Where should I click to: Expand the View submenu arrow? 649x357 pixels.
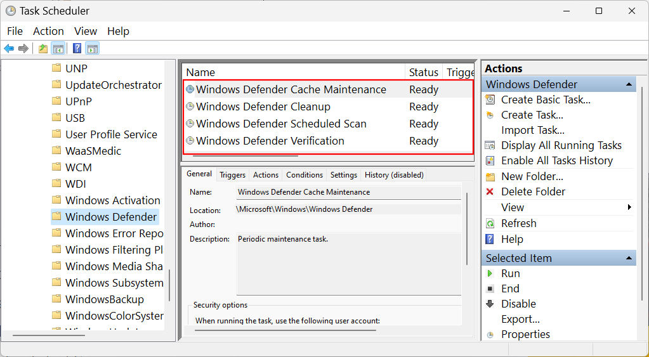(629, 207)
